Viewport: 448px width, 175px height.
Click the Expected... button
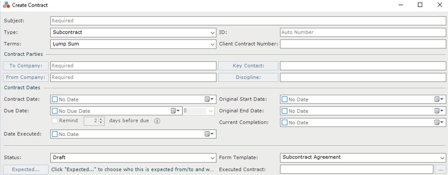point(26,169)
